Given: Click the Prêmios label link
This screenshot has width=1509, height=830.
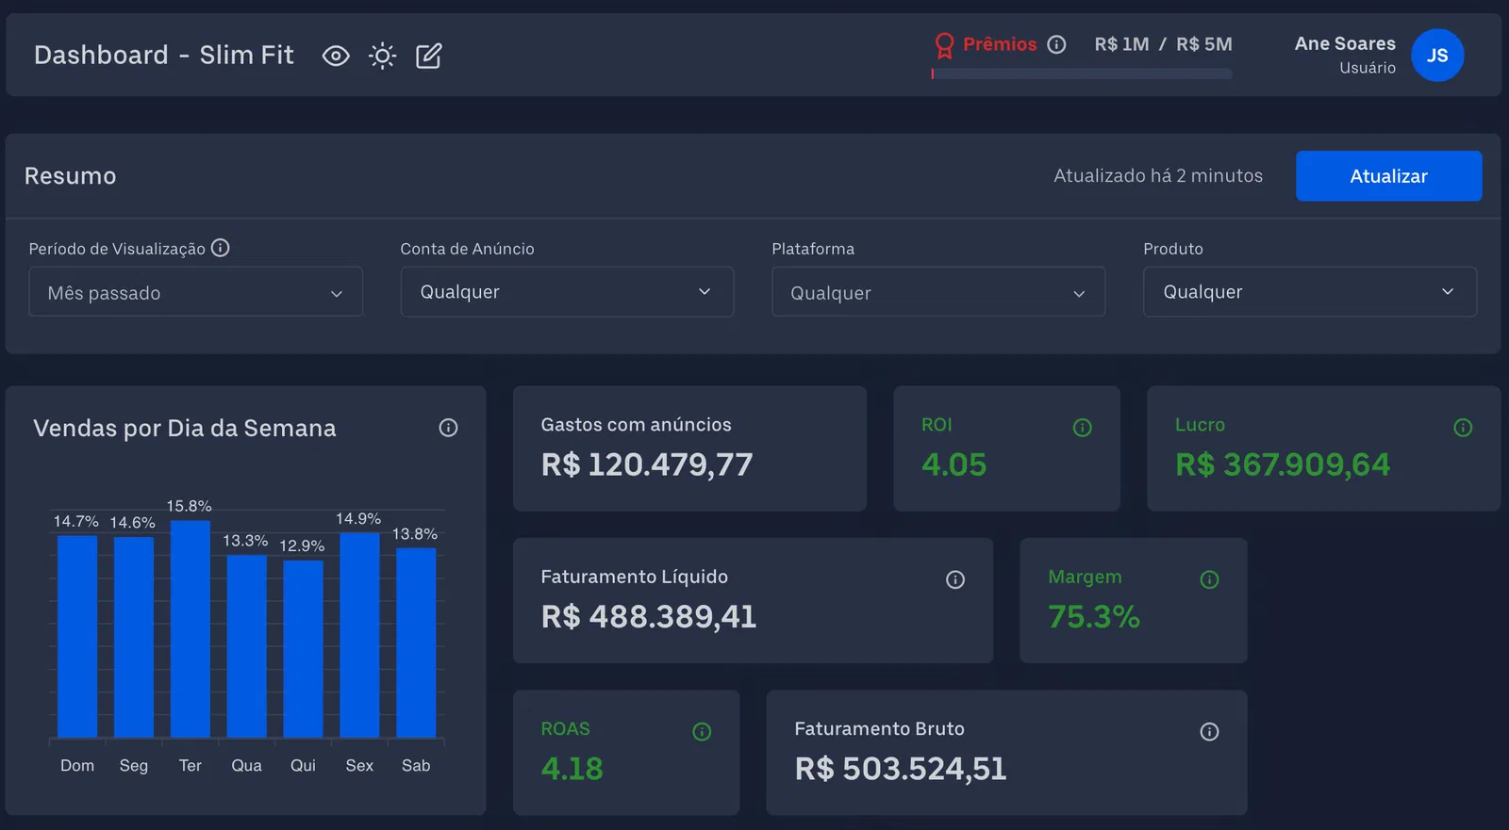Looking at the screenshot, I should coord(999,44).
